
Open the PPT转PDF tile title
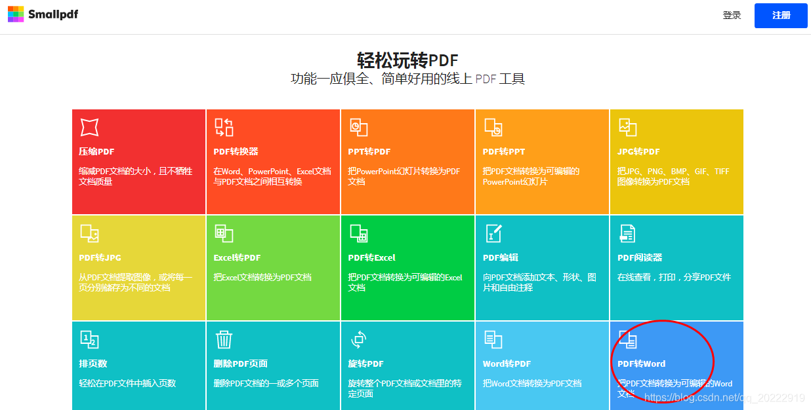click(x=369, y=151)
